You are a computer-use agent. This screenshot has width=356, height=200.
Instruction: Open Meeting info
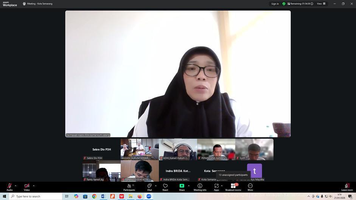200,187
